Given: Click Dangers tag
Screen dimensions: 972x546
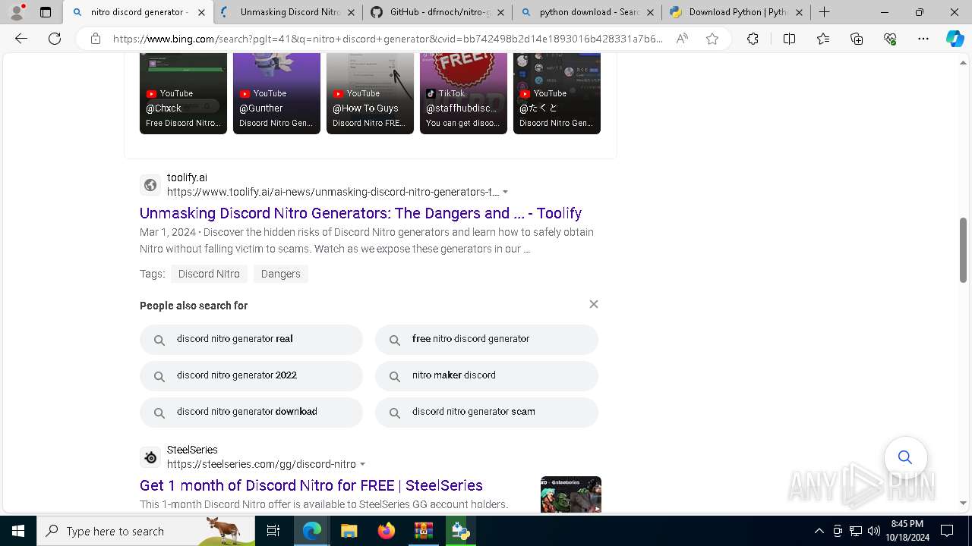Looking at the screenshot, I should 281,274.
